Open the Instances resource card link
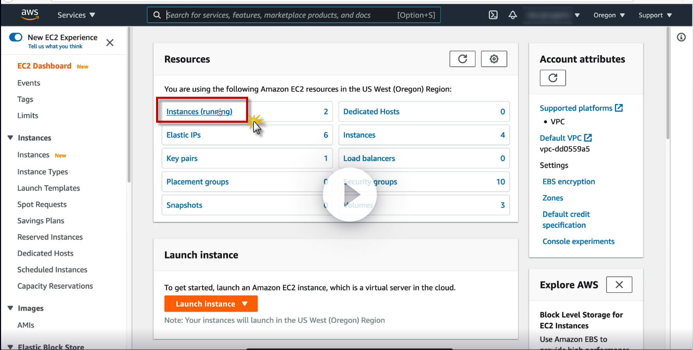 click(360, 135)
